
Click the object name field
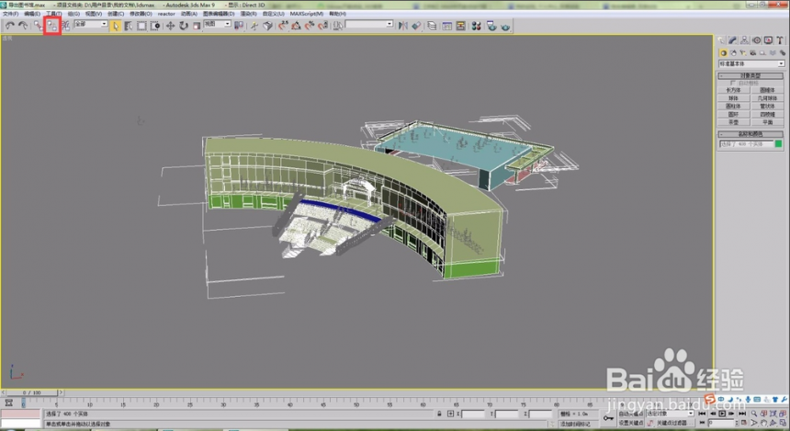[746, 143]
